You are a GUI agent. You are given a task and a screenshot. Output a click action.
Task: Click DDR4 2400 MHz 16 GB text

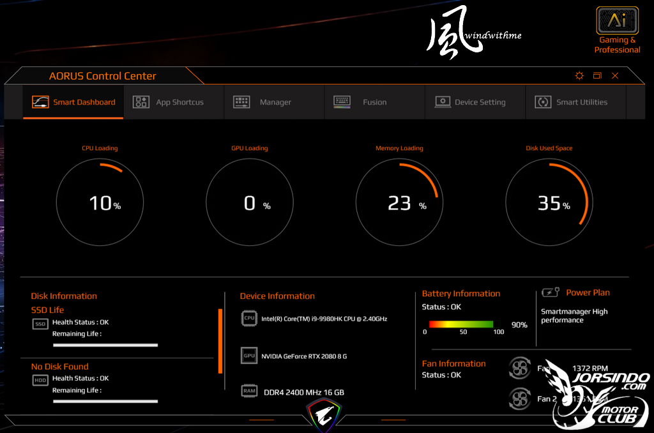(x=304, y=393)
